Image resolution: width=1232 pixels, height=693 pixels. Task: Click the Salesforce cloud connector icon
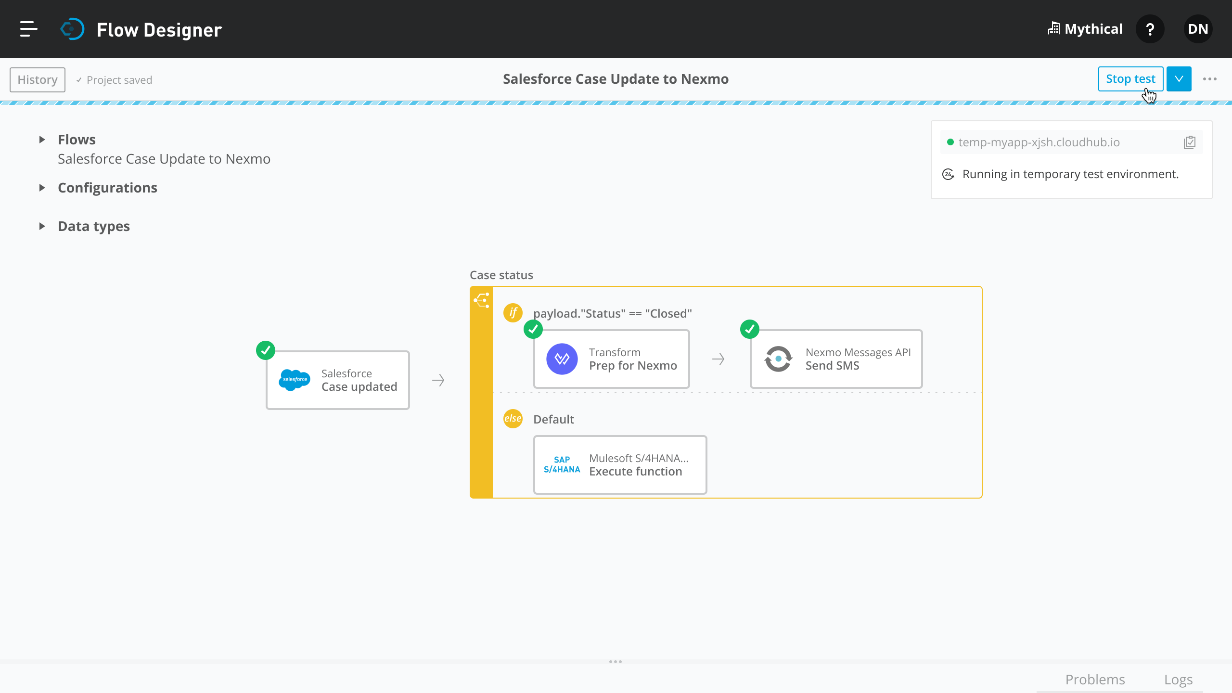(x=295, y=380)
